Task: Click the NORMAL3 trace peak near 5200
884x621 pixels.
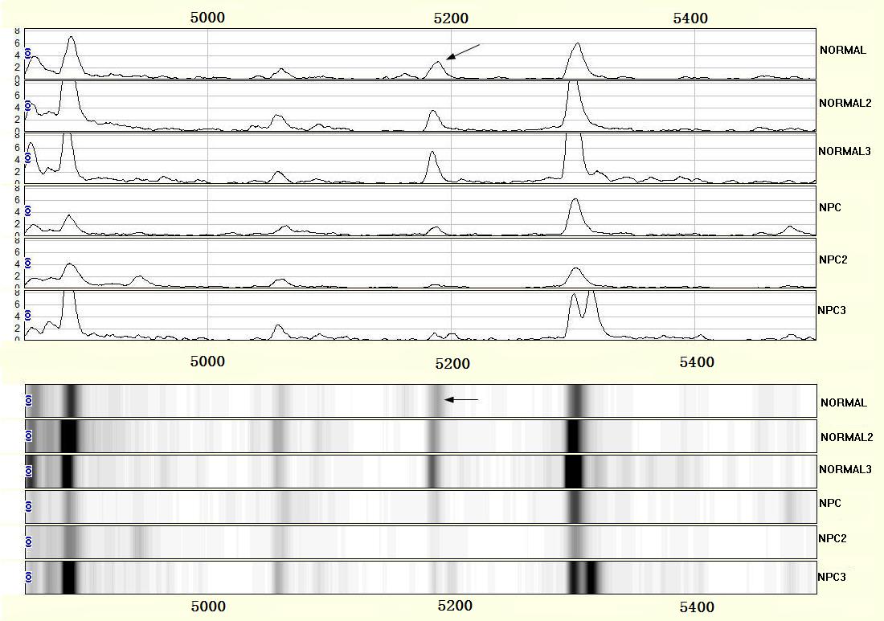Action: 432,166
